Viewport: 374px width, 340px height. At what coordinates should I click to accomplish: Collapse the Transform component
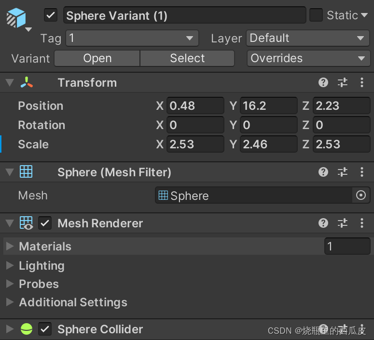pyautogui.click(x=10, y=83)
